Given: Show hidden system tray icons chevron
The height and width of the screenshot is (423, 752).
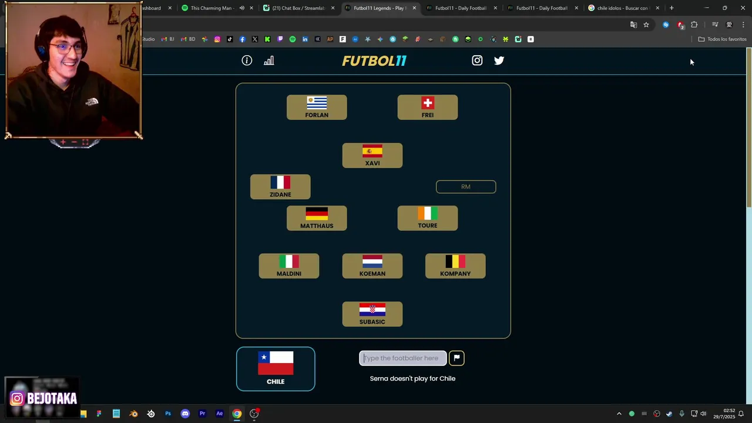Looking at the screenshot, I should (x=619, y=414).
